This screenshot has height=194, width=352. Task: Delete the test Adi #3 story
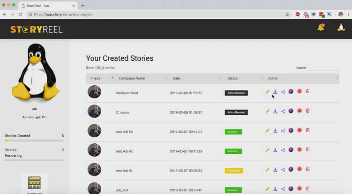pyautogui.click(x=308, y=130)
